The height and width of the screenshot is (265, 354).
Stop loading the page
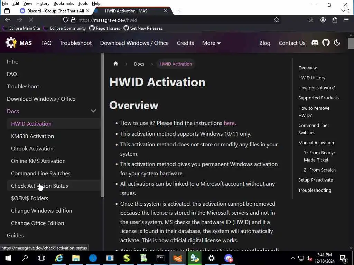tap(31, 20)
